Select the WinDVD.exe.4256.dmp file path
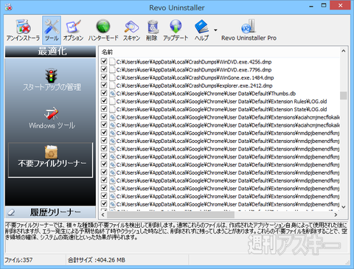 (x=194, y=62)
